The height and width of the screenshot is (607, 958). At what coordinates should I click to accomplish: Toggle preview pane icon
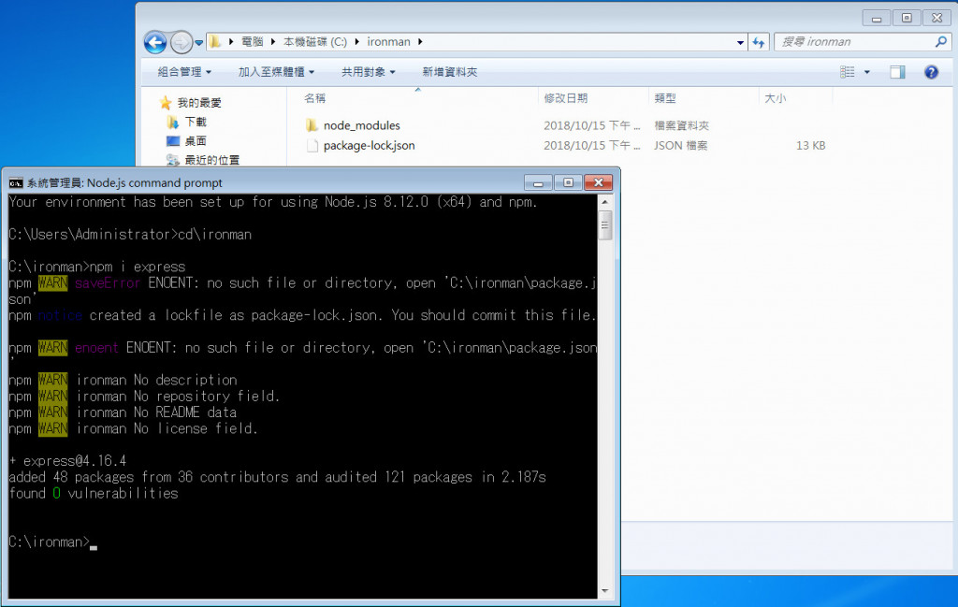coord(897,72)
